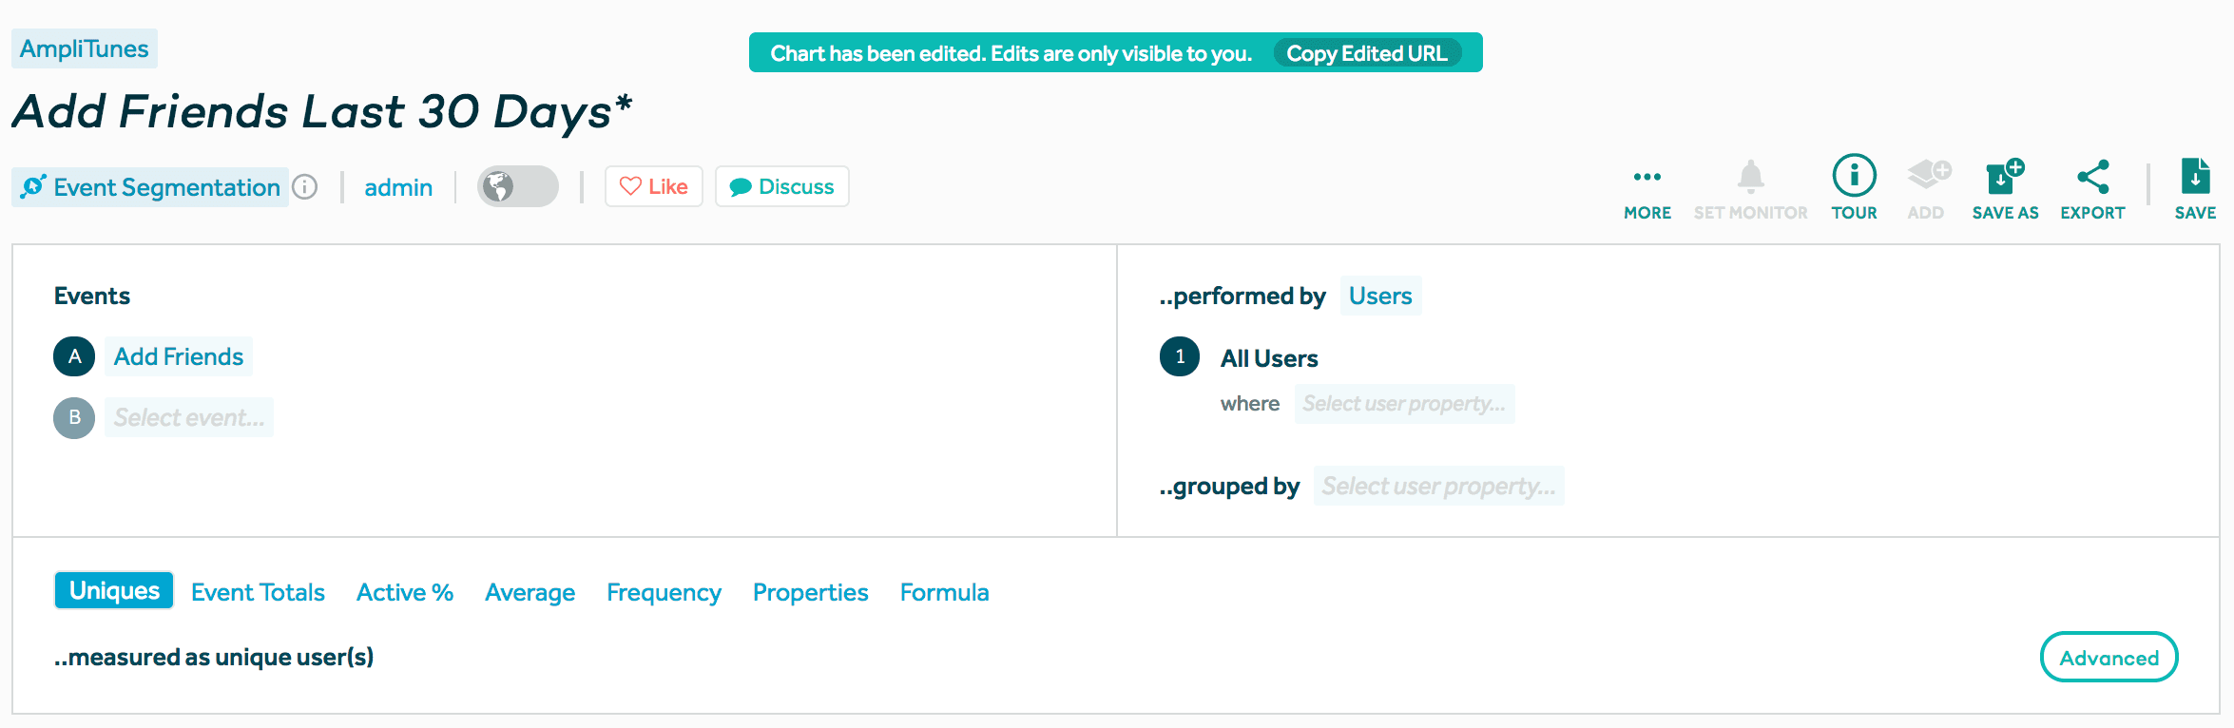Switch to the Event Totals tab
2234x728 pixels.
tap(258, 591)
